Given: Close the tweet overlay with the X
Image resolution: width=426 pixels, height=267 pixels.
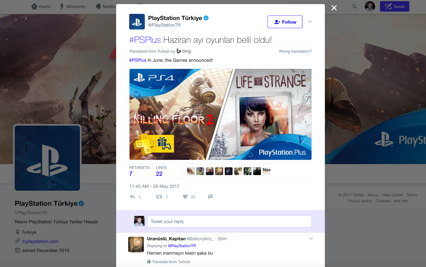Looking at the screenshot, I should [x=334, y=8].
